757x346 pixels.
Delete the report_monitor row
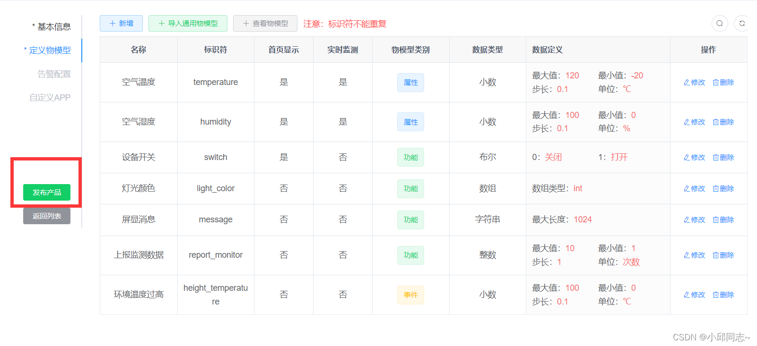coord(723,255)
